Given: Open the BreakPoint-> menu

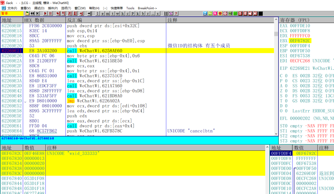Looking at the screenshot, I should pos(147,8).
